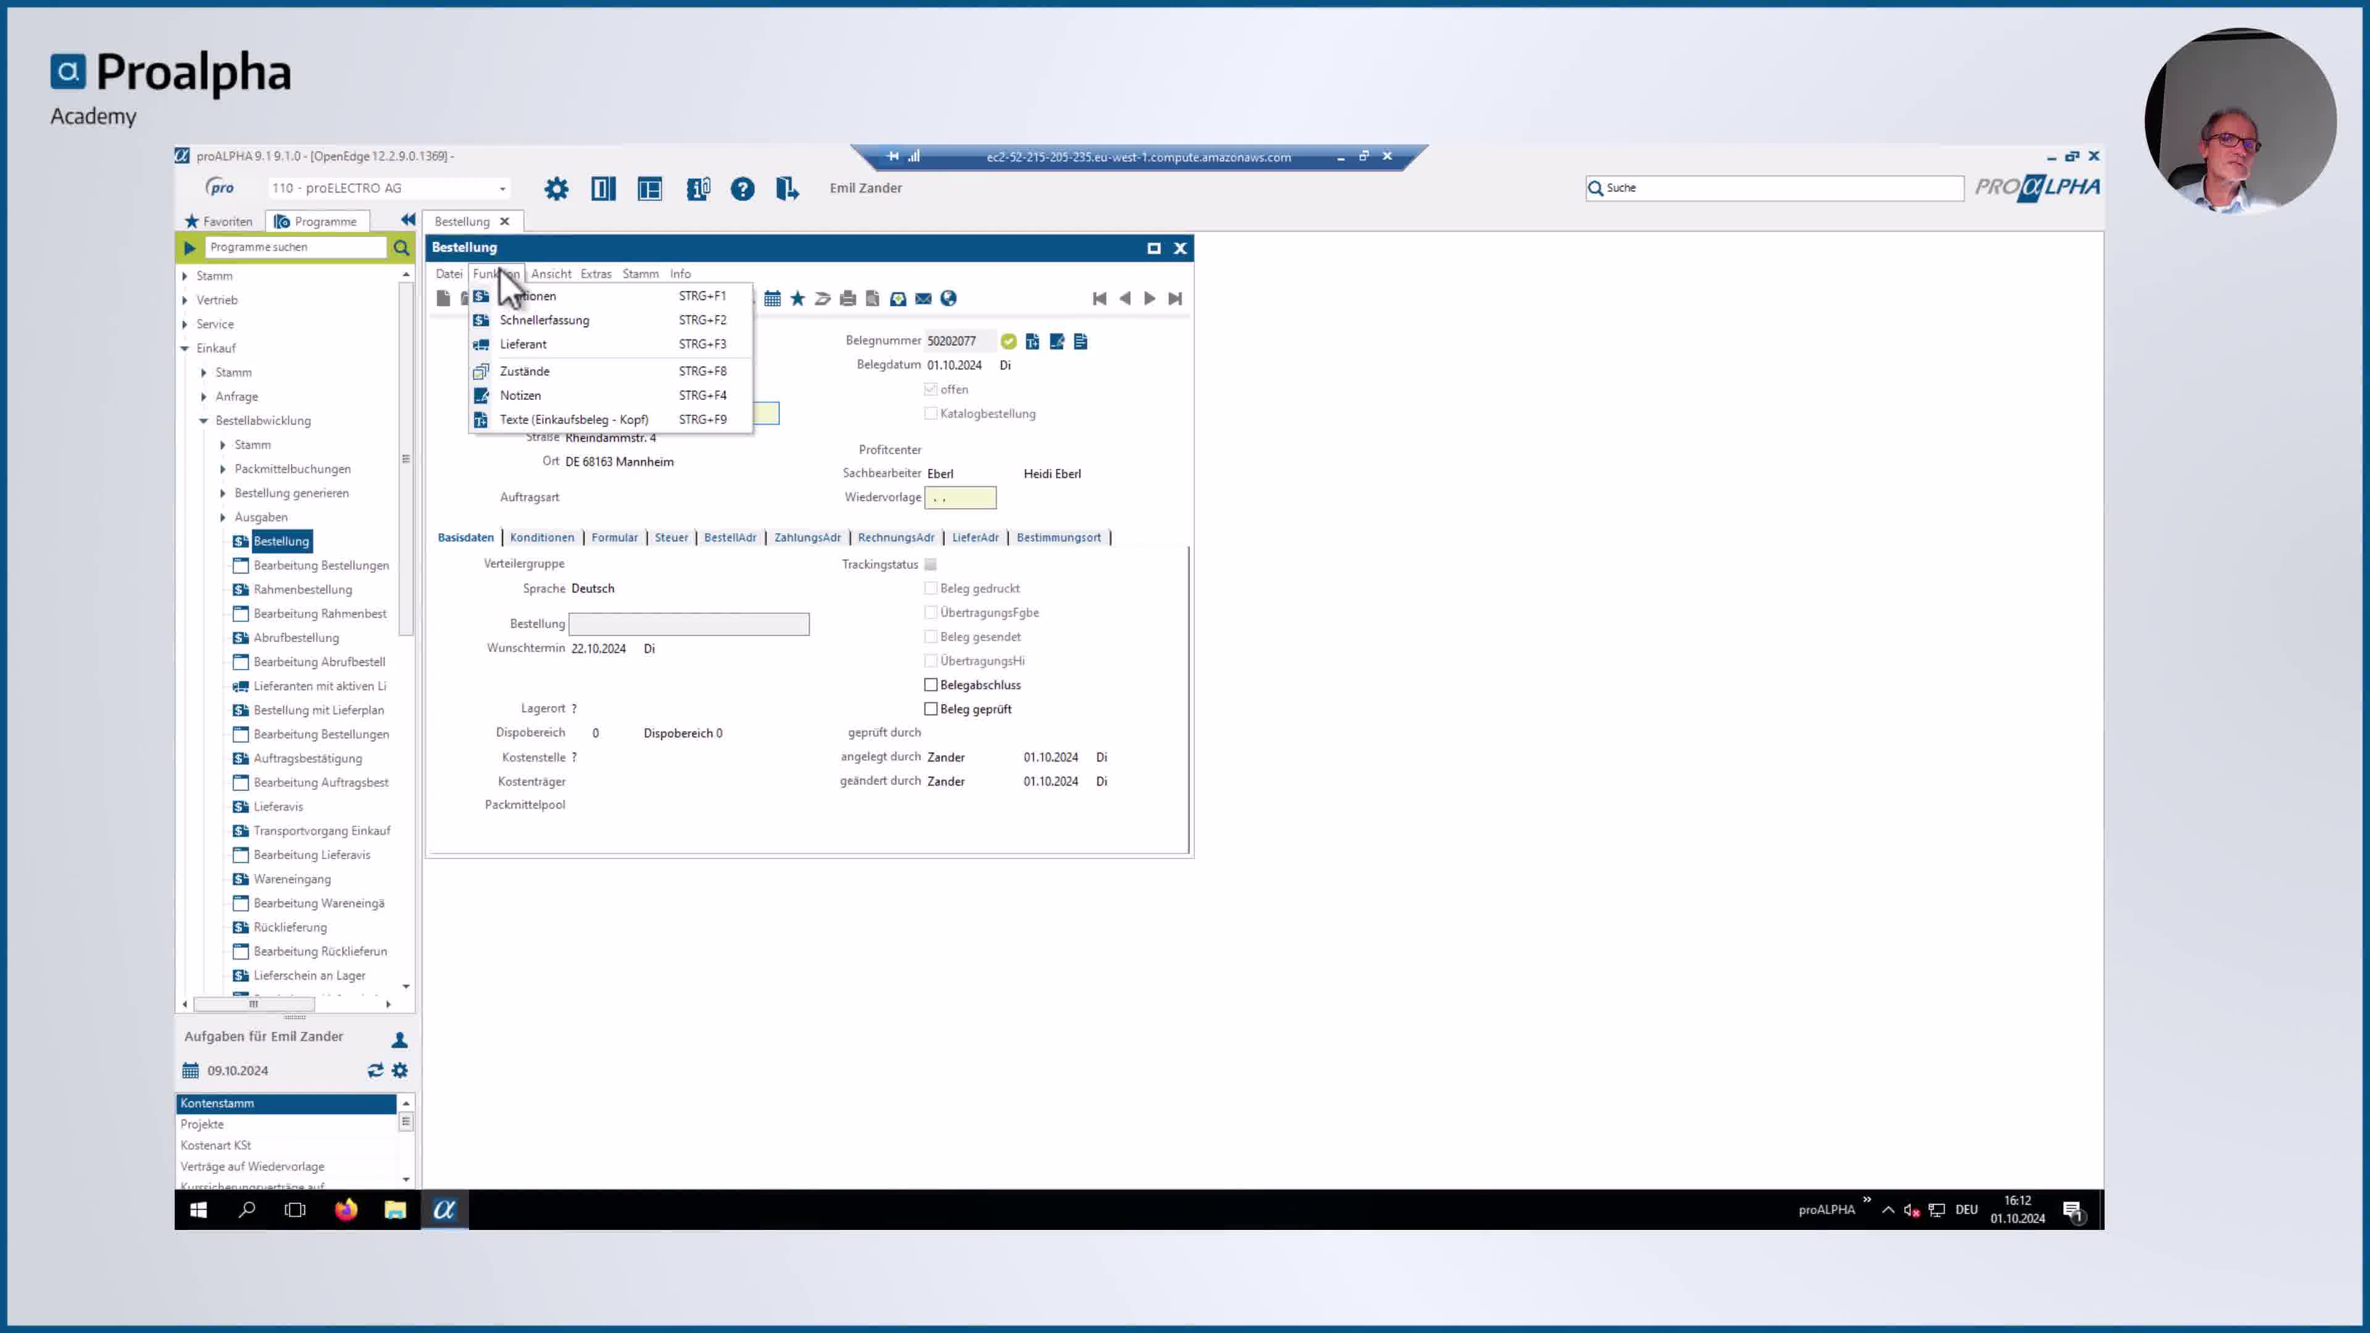The image size is (2370, 1333).
Task: Click the green checkmark beside Belegnummer
Action: (1009, 341)
